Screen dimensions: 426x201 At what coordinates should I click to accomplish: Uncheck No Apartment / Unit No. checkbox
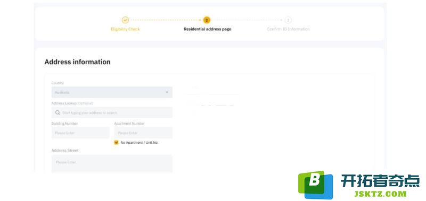coord(116,143)
